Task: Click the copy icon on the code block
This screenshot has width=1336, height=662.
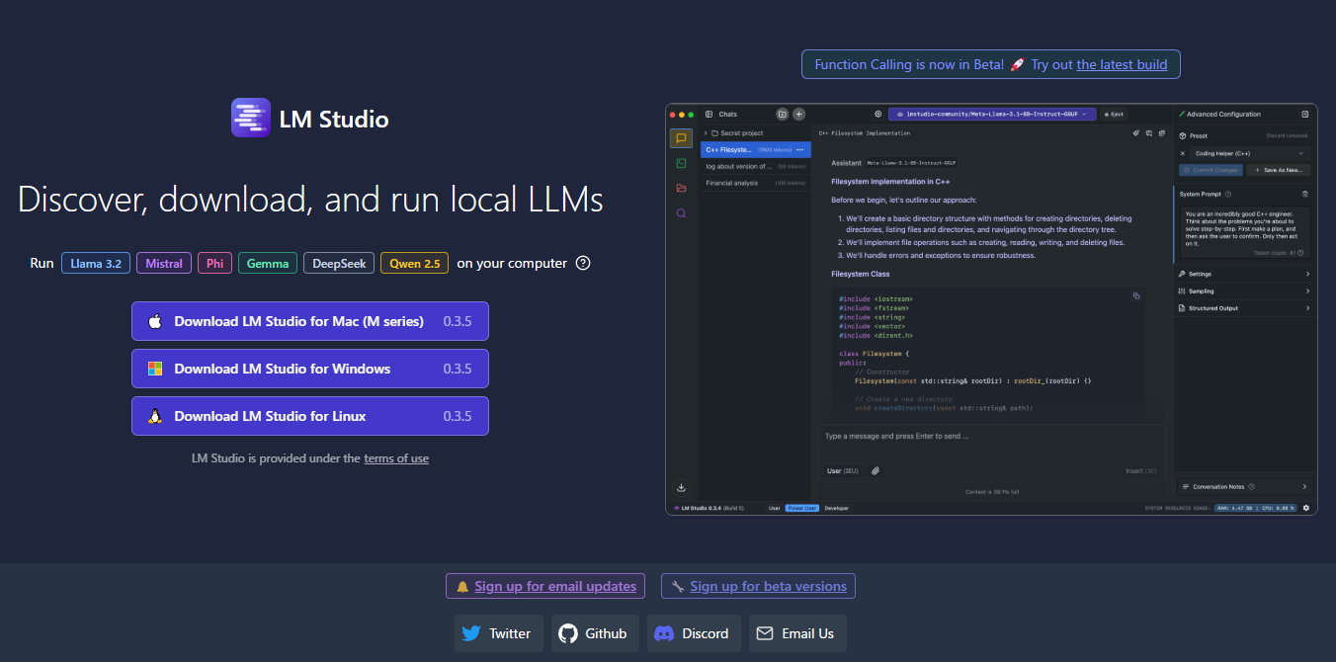Action: [x=1136, y=295]
